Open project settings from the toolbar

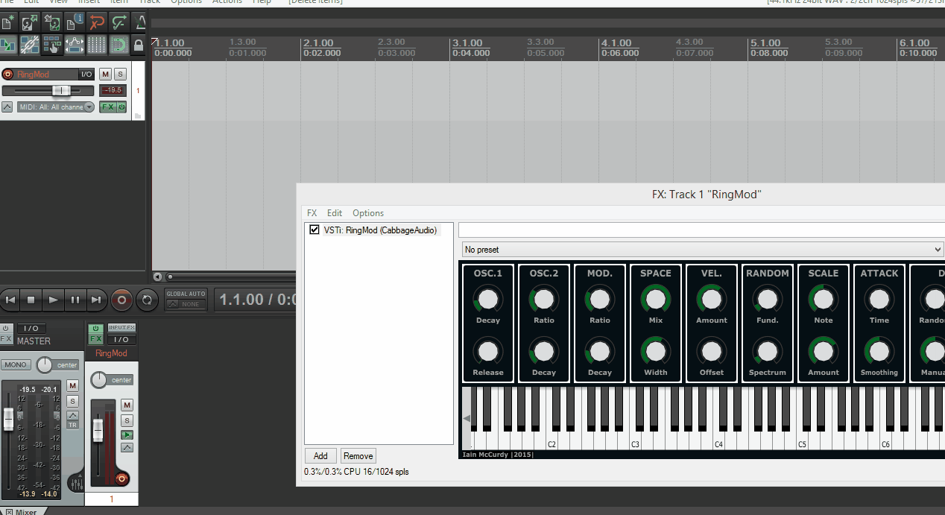pos(75,23)
